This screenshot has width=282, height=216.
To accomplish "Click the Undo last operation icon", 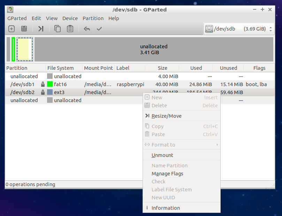I will [x=87, y=29].
